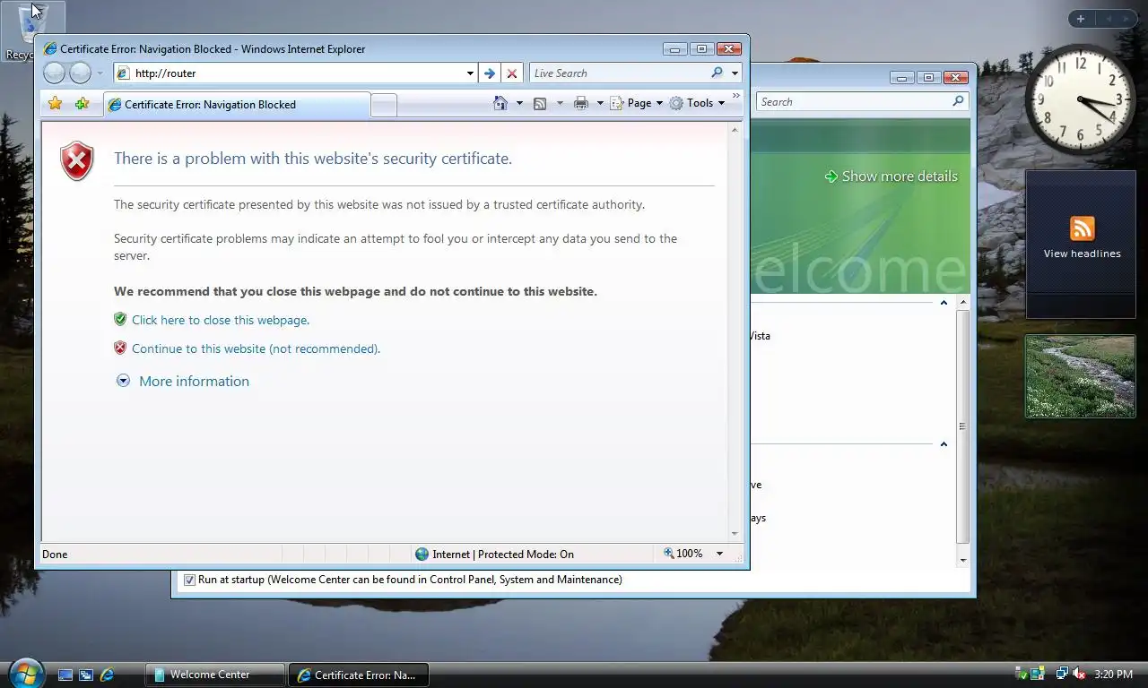Screen dimensions: 1148x688
Task: Click Done in the status bar
Action: pos(55,554)
